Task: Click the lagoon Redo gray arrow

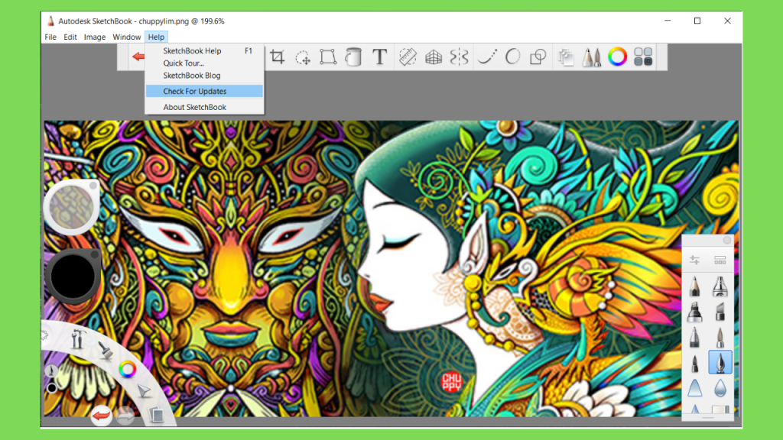Action: coord(125,415)
